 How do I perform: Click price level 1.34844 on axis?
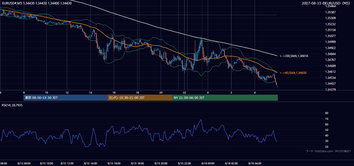click(x=330, y=54)
